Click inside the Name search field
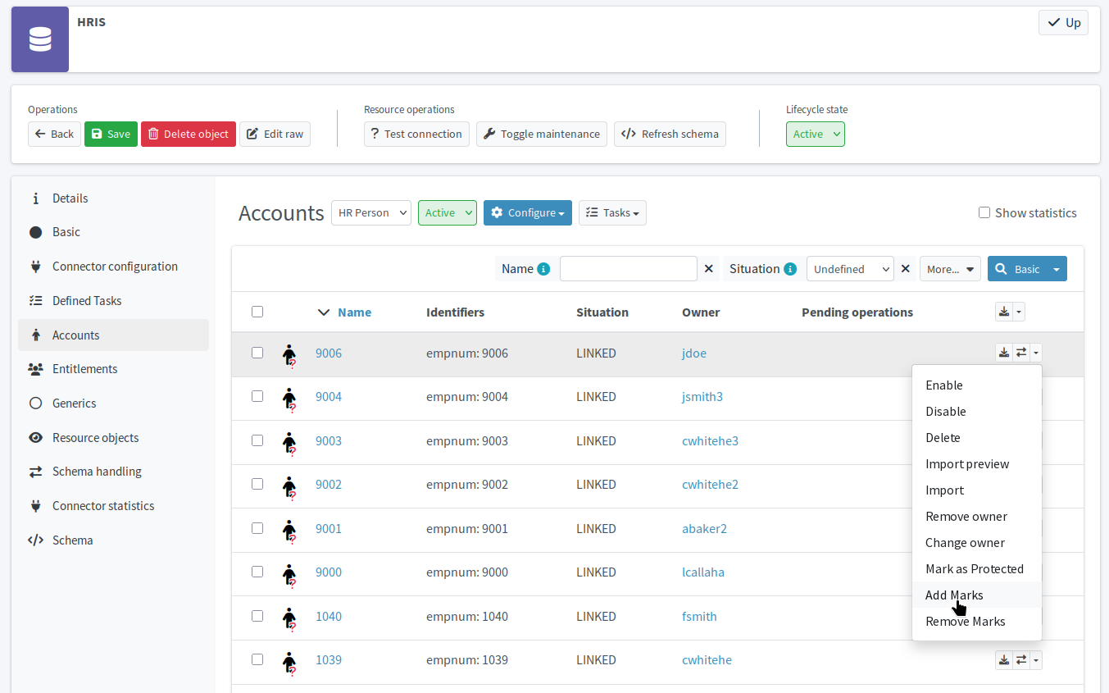The image size is (1109, 693). 628,268
